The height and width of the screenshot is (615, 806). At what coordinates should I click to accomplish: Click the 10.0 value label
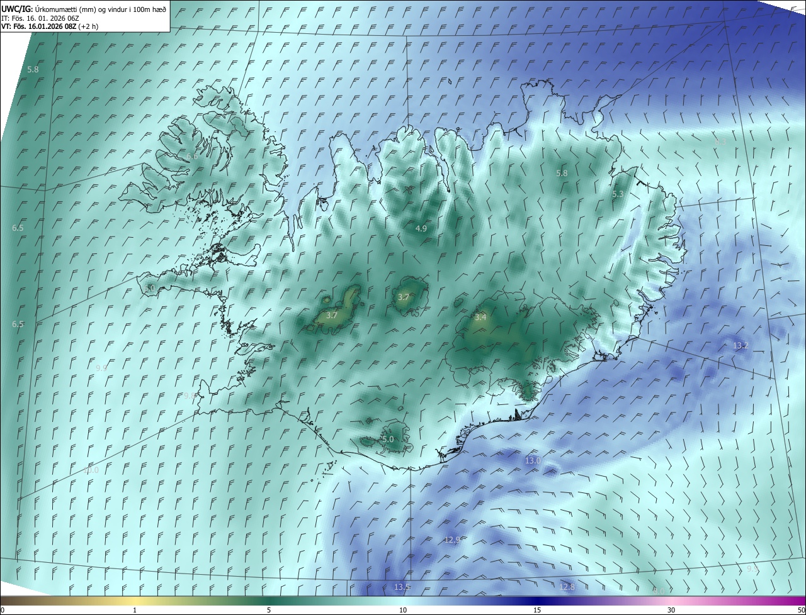point(91,470)
